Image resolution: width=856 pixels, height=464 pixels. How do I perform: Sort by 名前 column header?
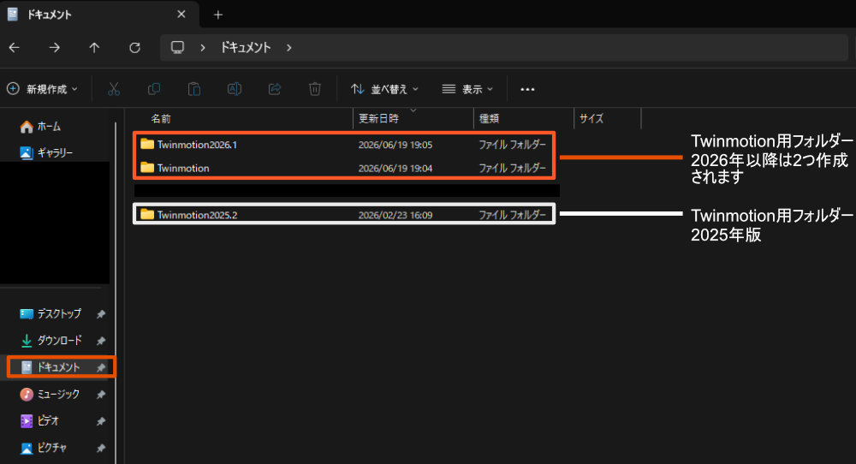click(x=161, y=118)
